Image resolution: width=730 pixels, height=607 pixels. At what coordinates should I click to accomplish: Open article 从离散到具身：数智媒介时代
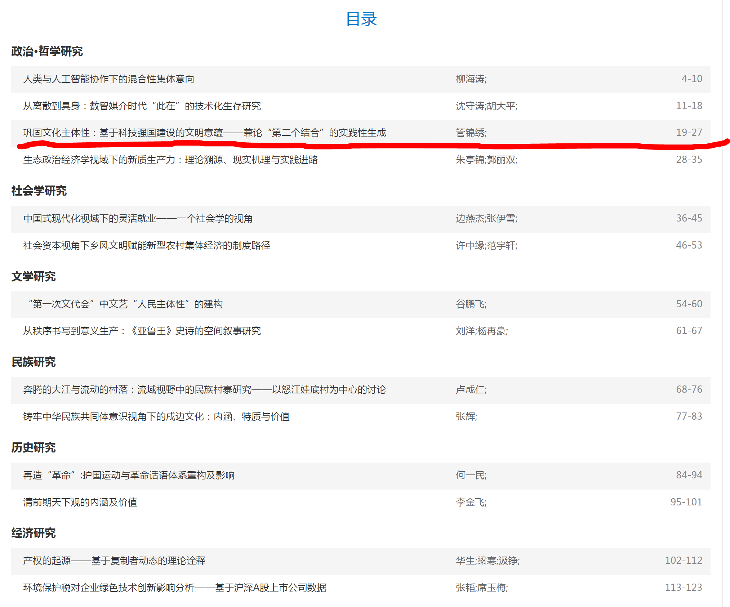[x=142, y=106]
